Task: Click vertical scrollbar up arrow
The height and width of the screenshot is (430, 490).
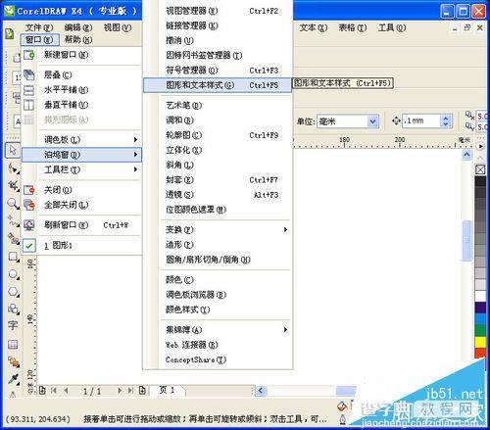Action: (466, 155)
